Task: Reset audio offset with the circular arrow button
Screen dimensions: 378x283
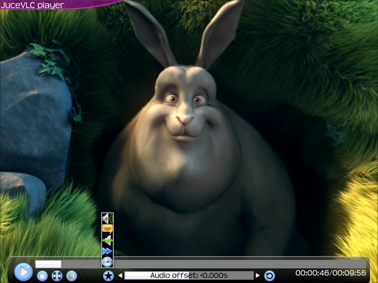Action: [269, 276]
